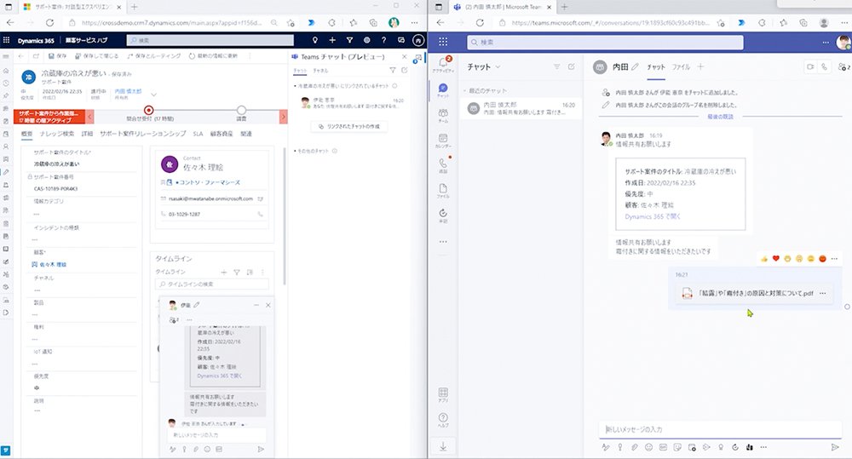This screenshot has height=459, width=852.
Task: Start audio call in Teams chat
Action: pyautogui.click(x=824, y=66)
